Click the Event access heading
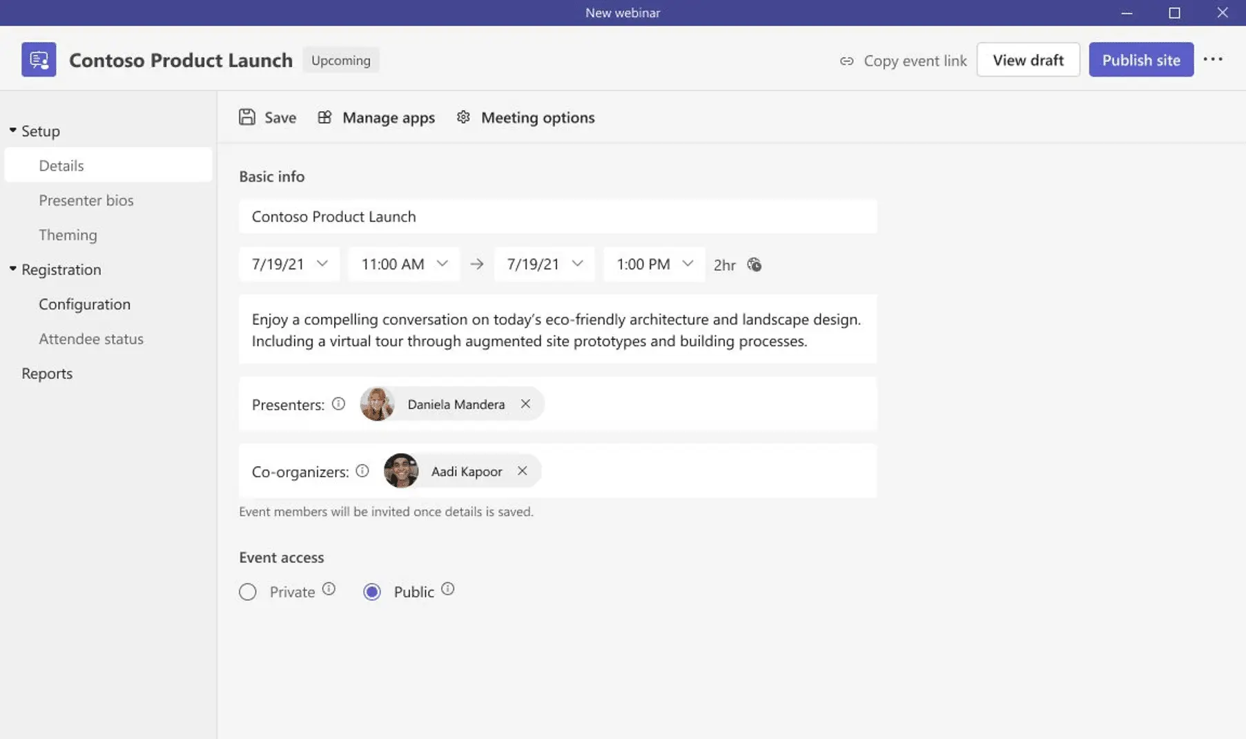 click(x=281, y=557)
